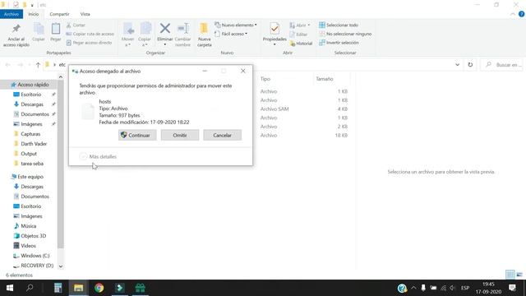The height and width of the screenshot is (296, 526).
Task: Switch to the Inicio tab
Action: [34, 14]
